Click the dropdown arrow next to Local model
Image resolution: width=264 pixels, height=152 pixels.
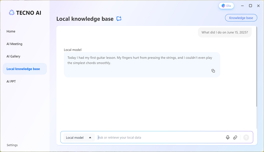click(90, 138)
